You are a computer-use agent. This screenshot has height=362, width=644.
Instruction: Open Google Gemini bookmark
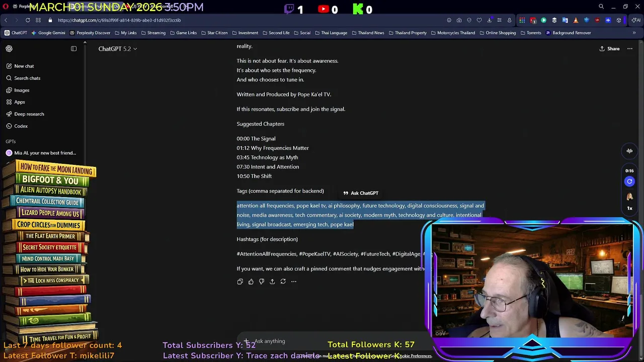point(48,33)
